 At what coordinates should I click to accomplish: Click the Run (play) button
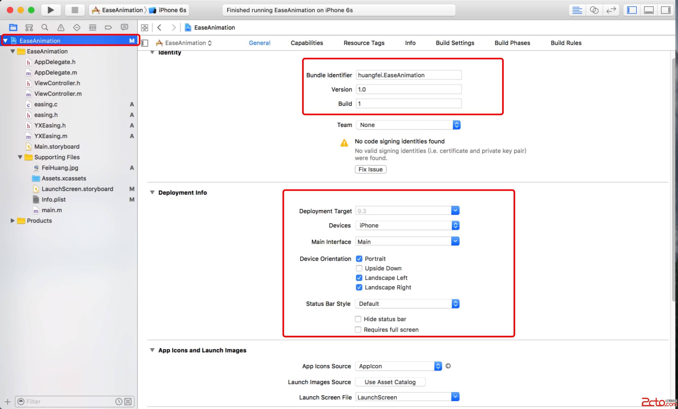click(x=51, y=10)
